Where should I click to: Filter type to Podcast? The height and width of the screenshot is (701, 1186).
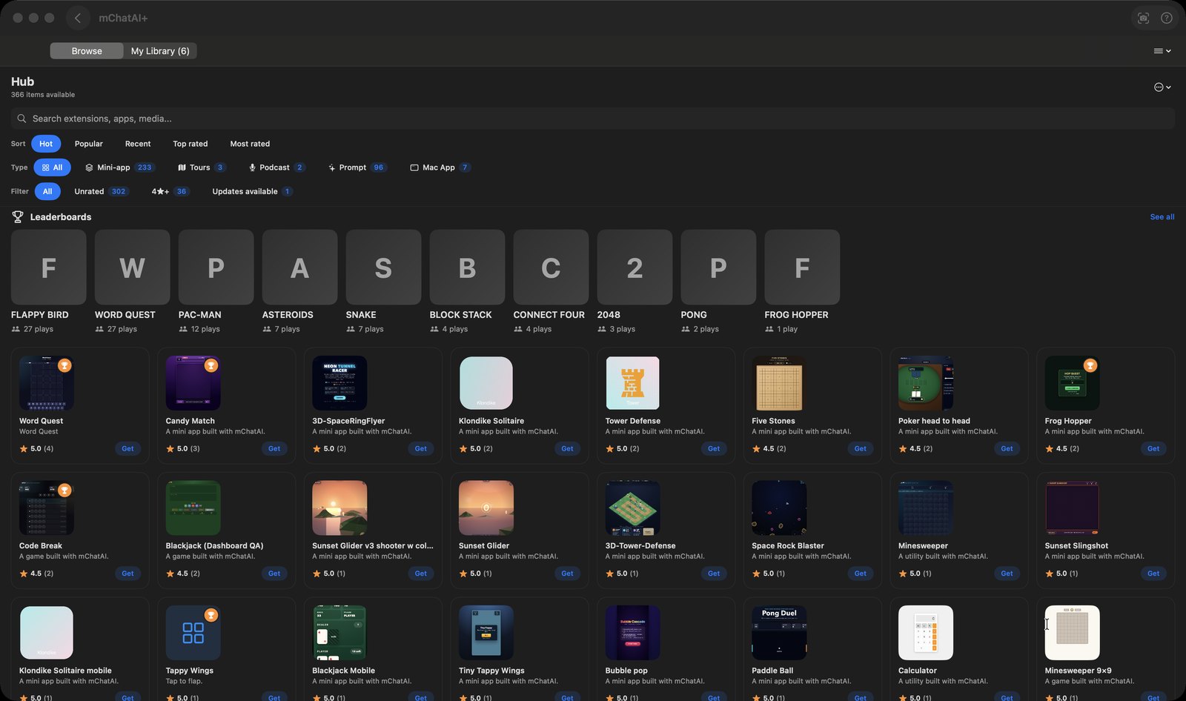point(276,167)
